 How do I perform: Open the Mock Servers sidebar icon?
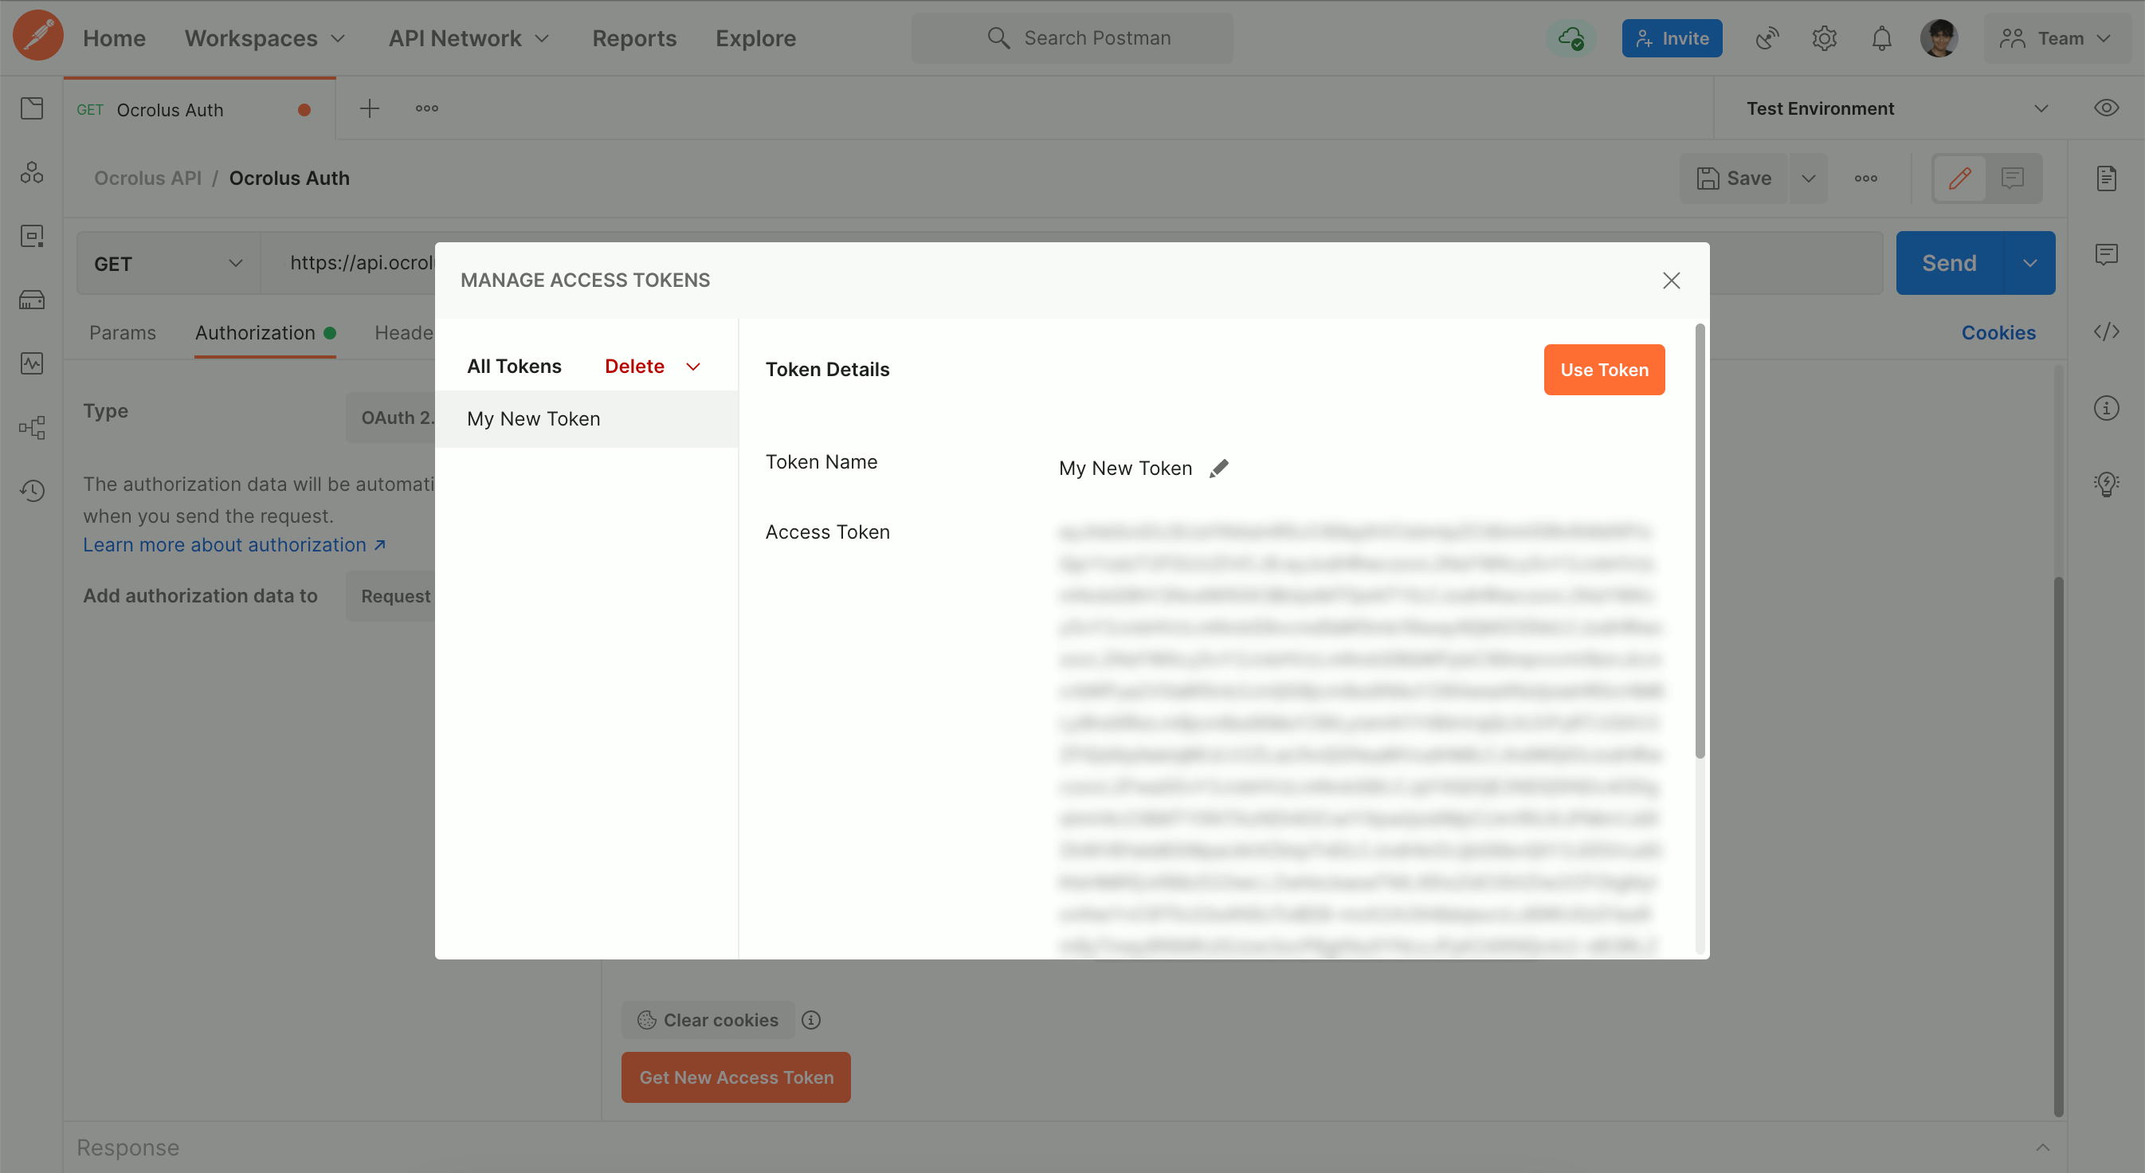coord(32,300)
